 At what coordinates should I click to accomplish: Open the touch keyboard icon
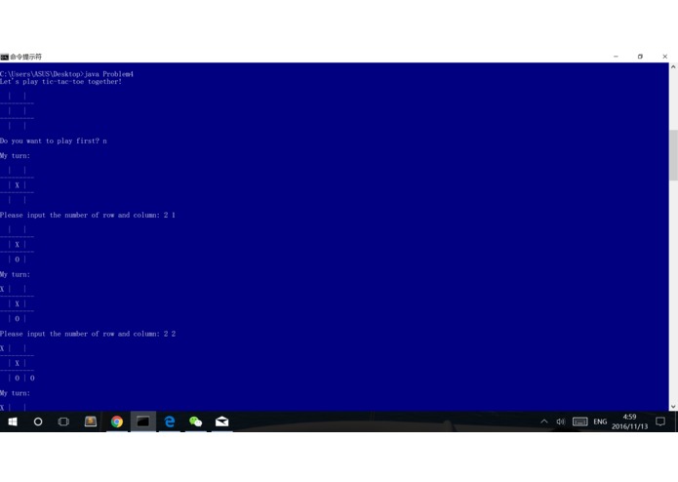click(x=579, y=422)
